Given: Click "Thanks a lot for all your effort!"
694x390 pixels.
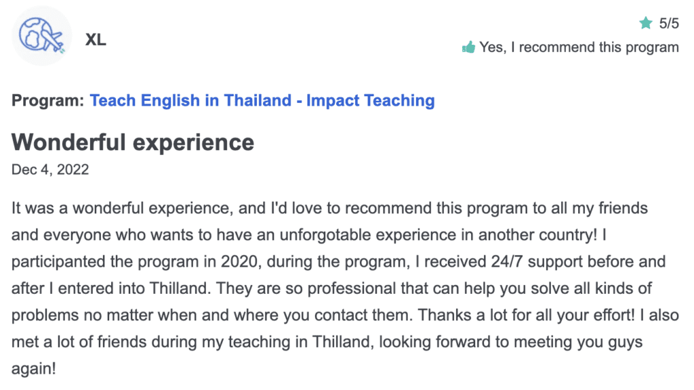Looking at the screenshot, I should (527, 316).
